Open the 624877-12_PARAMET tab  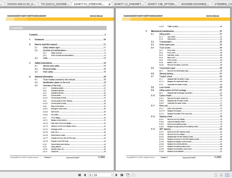(x=129, y=4)
